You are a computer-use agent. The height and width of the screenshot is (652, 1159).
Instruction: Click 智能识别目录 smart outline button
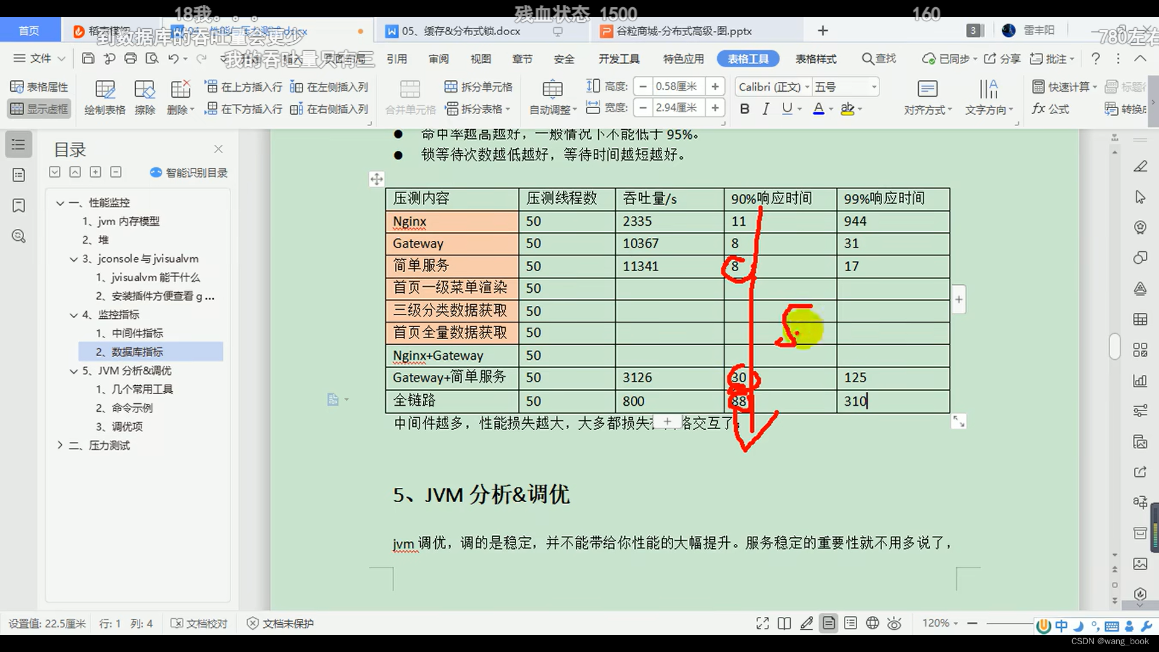189,173
